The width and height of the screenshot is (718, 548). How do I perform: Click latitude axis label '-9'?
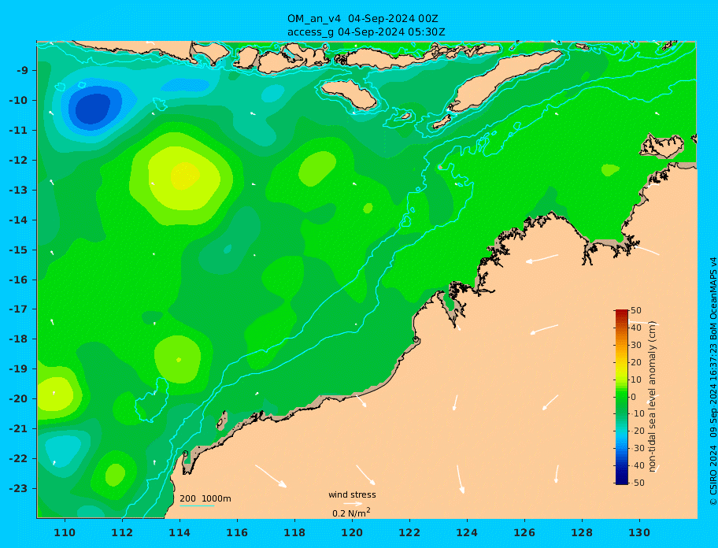(22, 71)
